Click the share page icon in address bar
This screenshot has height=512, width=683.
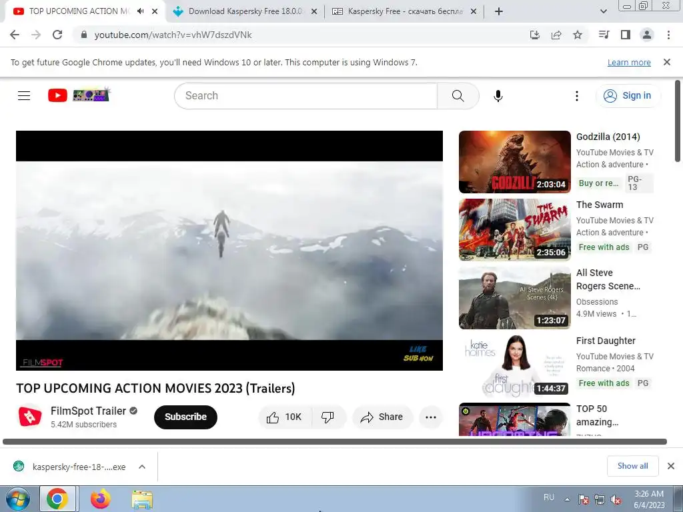coord(556,35)
